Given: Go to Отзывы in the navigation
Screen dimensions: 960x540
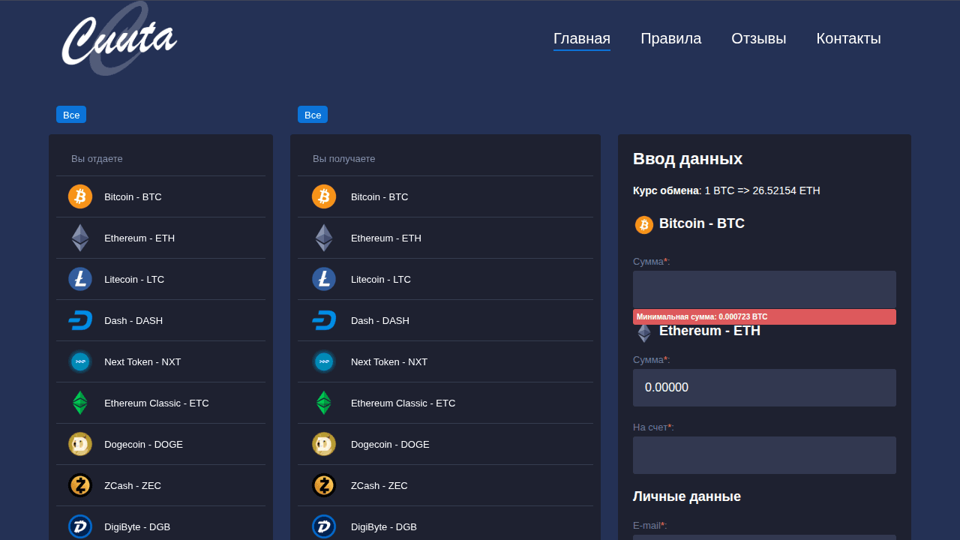Looking at the screenshot, I should pyautogui.click(x=758, y=39).
